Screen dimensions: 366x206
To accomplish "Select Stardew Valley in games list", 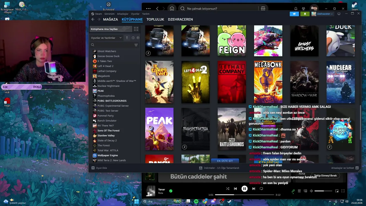I will point(106,136).
